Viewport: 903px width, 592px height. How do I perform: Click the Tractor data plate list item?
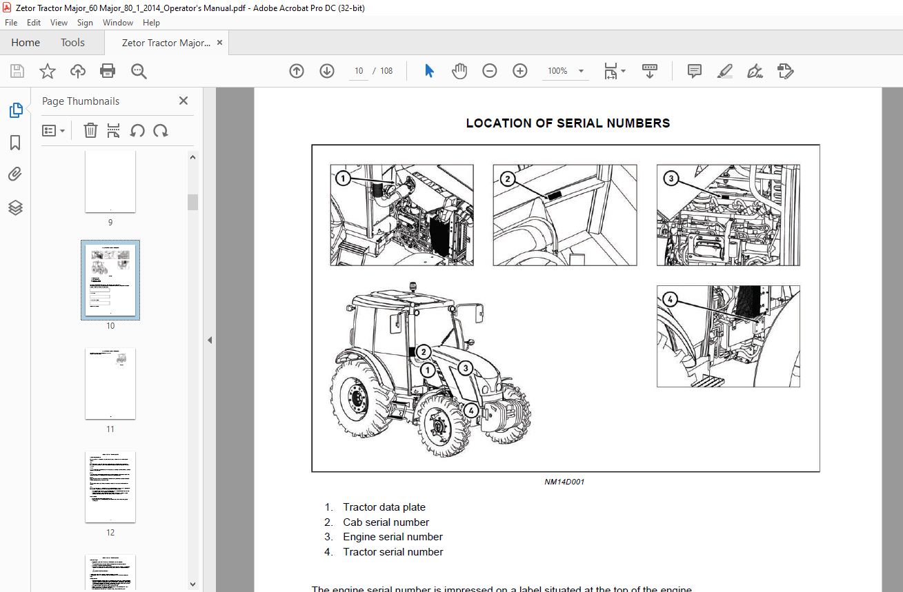384,507
